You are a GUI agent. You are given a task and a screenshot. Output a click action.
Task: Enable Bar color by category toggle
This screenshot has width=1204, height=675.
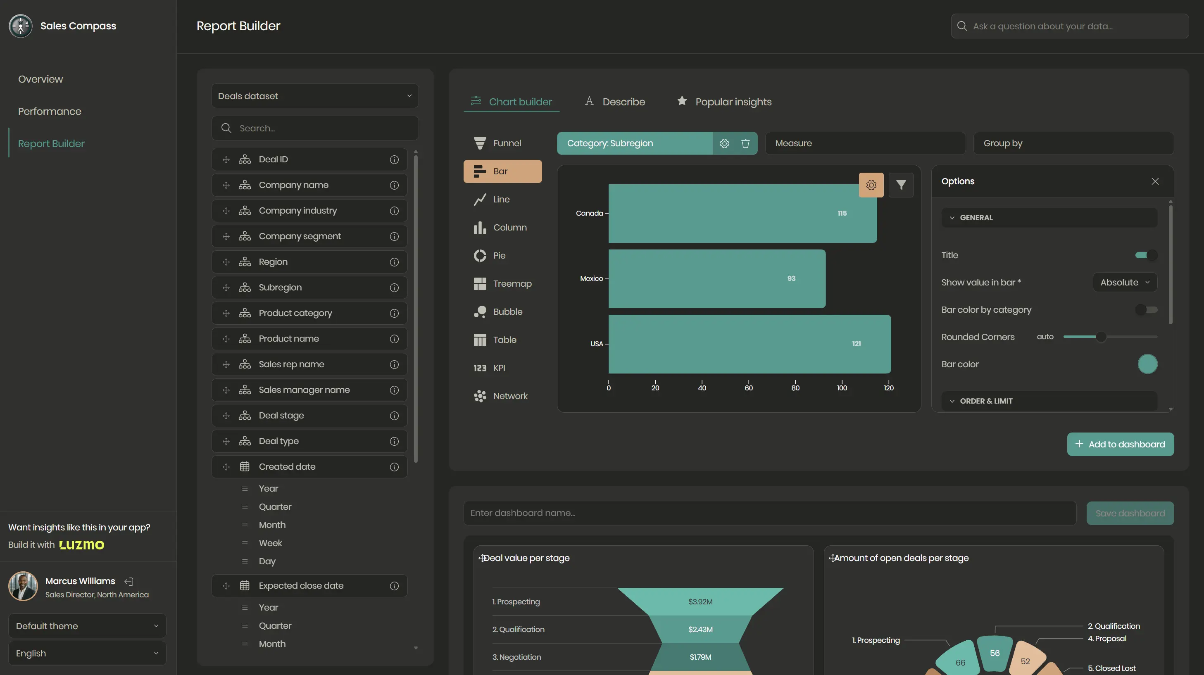click(1146, 309)
